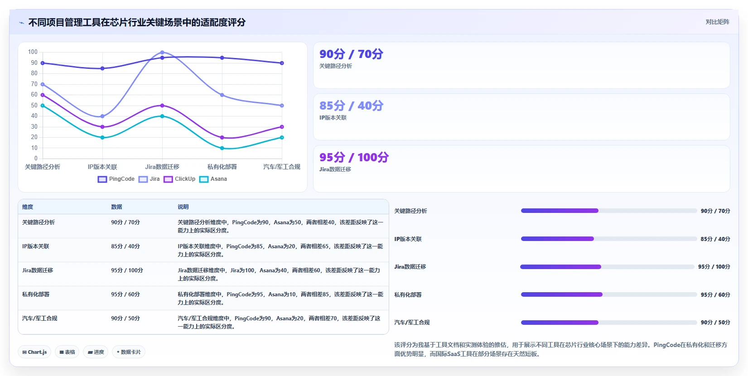Toggle the PingCode legend swatch

pyautogui.click(x=102, y=179)
